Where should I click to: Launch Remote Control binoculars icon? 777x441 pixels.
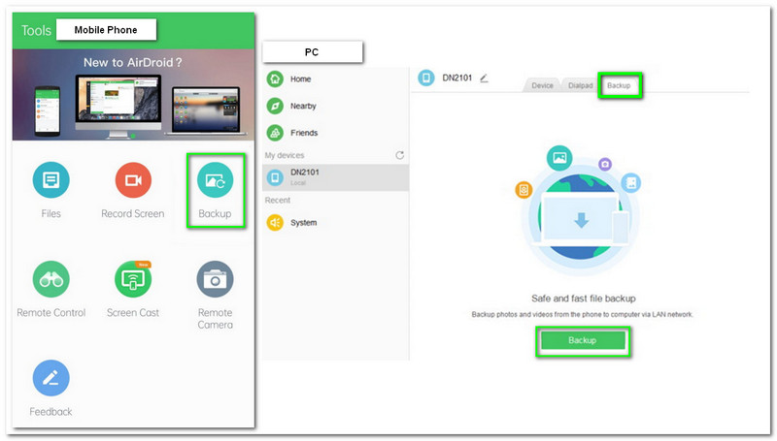tap(51, 279)
